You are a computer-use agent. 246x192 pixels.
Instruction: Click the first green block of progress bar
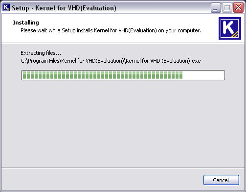(24, 75)
